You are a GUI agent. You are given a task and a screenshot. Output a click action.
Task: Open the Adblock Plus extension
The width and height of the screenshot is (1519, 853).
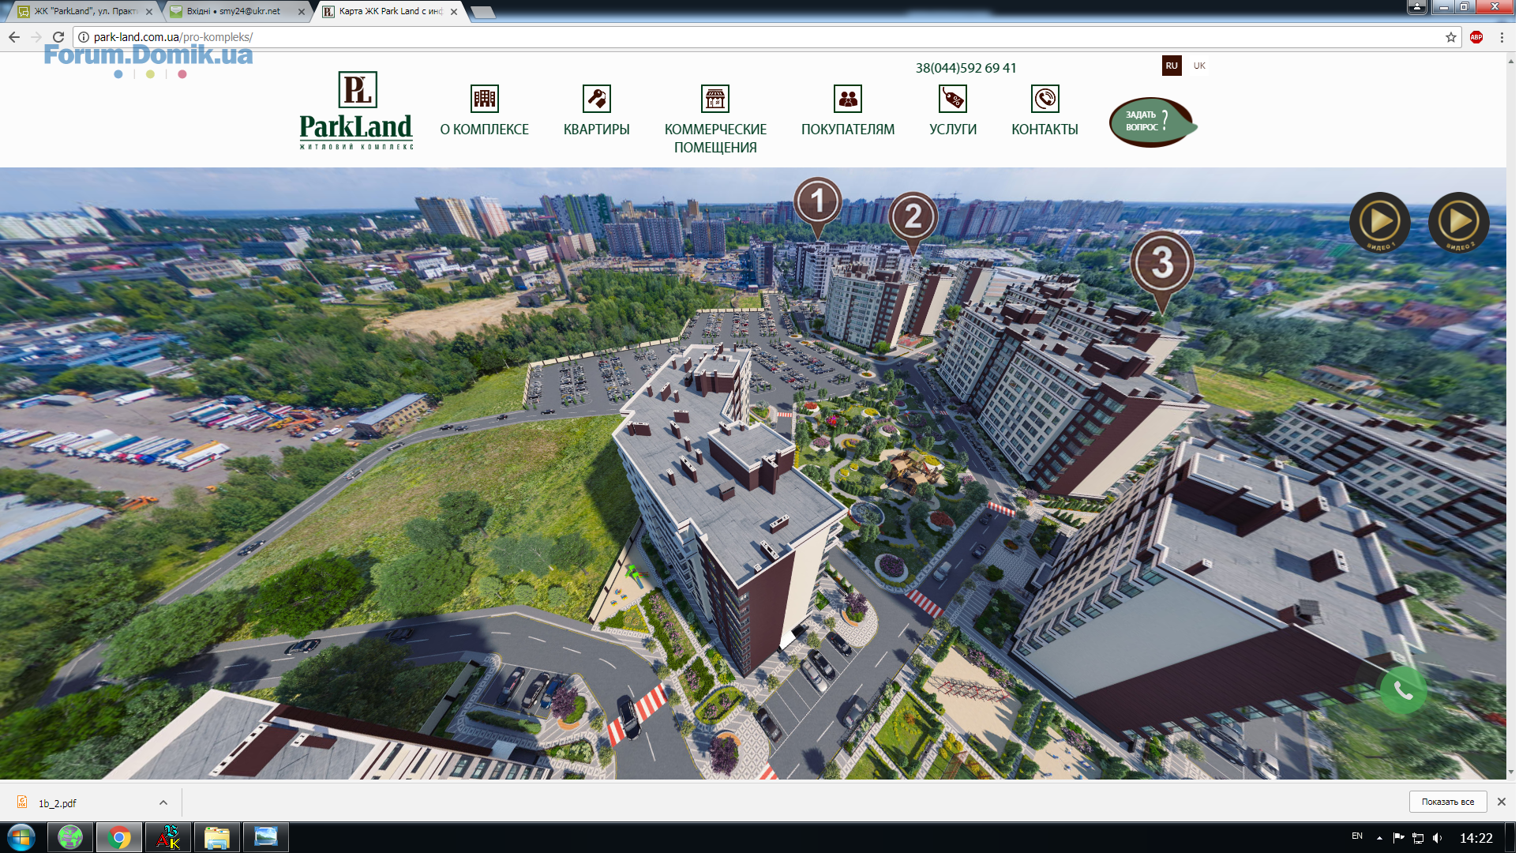1476,37
